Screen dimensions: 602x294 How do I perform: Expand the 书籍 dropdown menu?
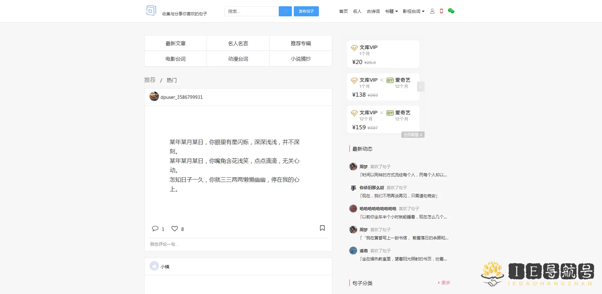click(x=391, y=11)
